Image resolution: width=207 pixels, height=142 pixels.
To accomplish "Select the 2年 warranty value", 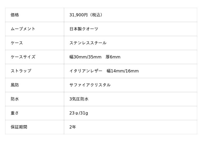I will coord(73,127).
